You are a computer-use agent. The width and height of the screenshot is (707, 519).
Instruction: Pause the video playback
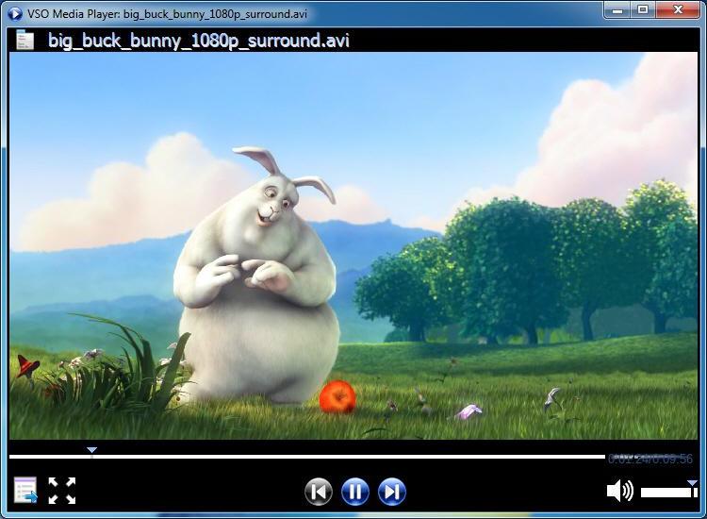click(354, 492)
